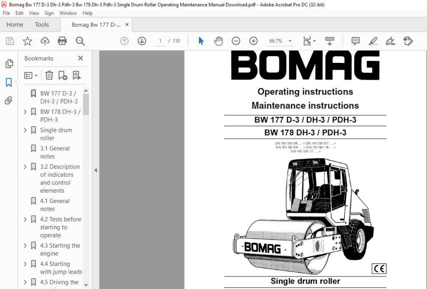
Task: Open the find text magnifier tool
Action: pos(80,41)
